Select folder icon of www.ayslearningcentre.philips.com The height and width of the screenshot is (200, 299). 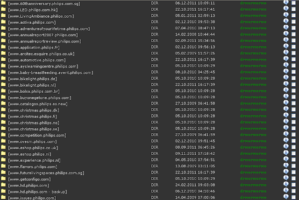coord(3,66)
